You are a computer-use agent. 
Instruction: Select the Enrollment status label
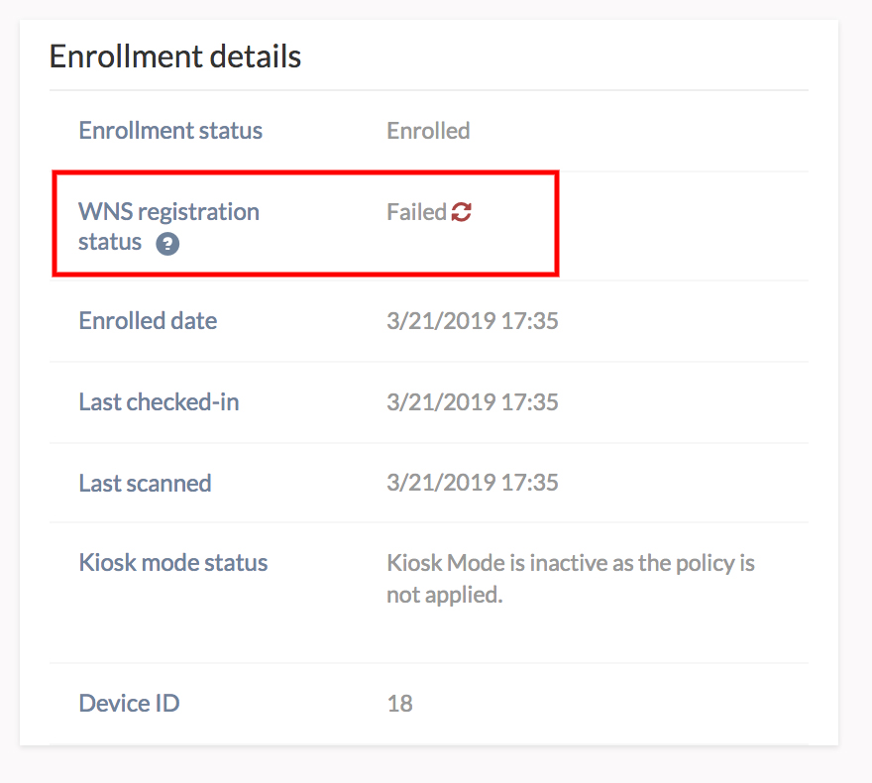[x=170, y=131]
